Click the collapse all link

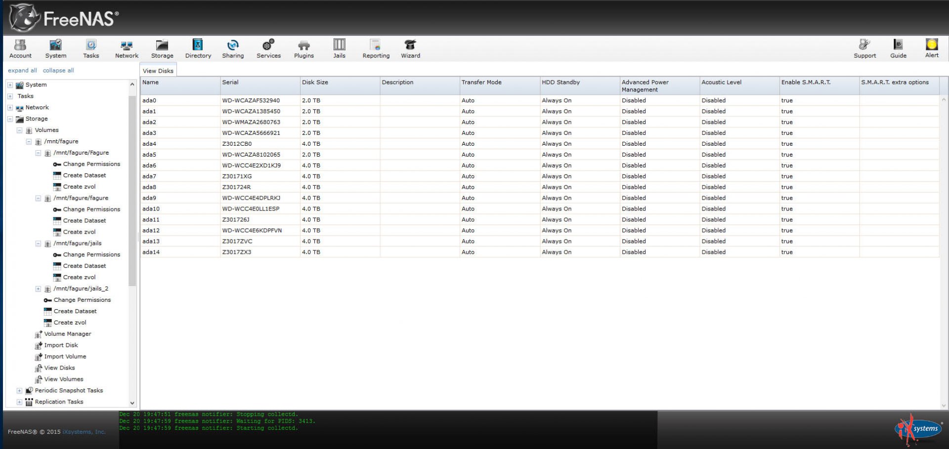(x=58, y=70)
